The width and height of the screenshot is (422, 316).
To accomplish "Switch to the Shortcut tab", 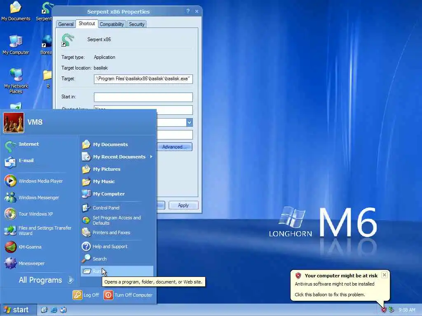I will pos(87,23).
